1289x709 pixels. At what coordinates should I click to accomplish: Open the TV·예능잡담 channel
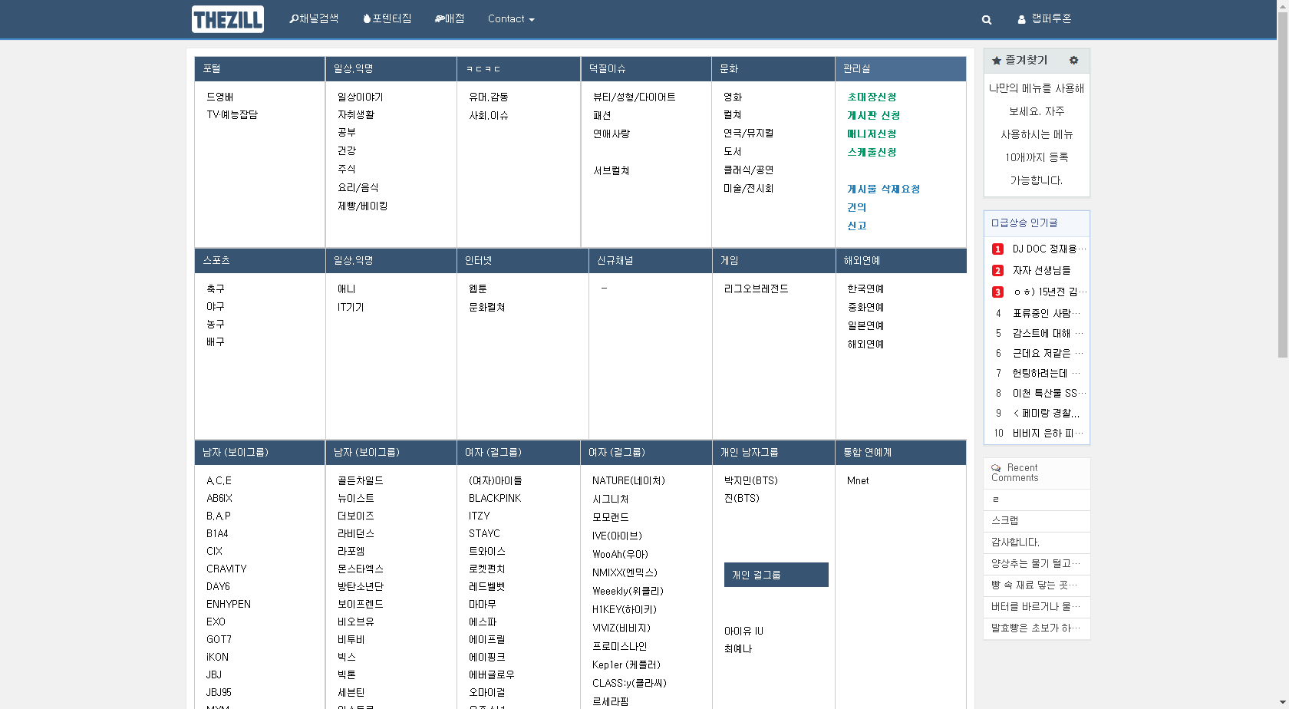click(232, 114)
